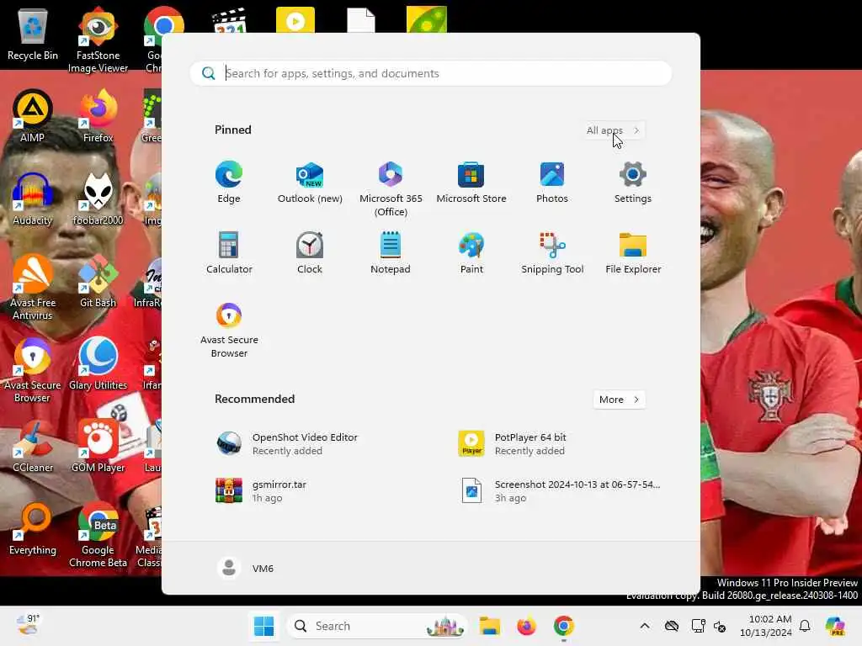
Task: Launch Avast Secure Browser in Start menu
Action: point(229,330)
